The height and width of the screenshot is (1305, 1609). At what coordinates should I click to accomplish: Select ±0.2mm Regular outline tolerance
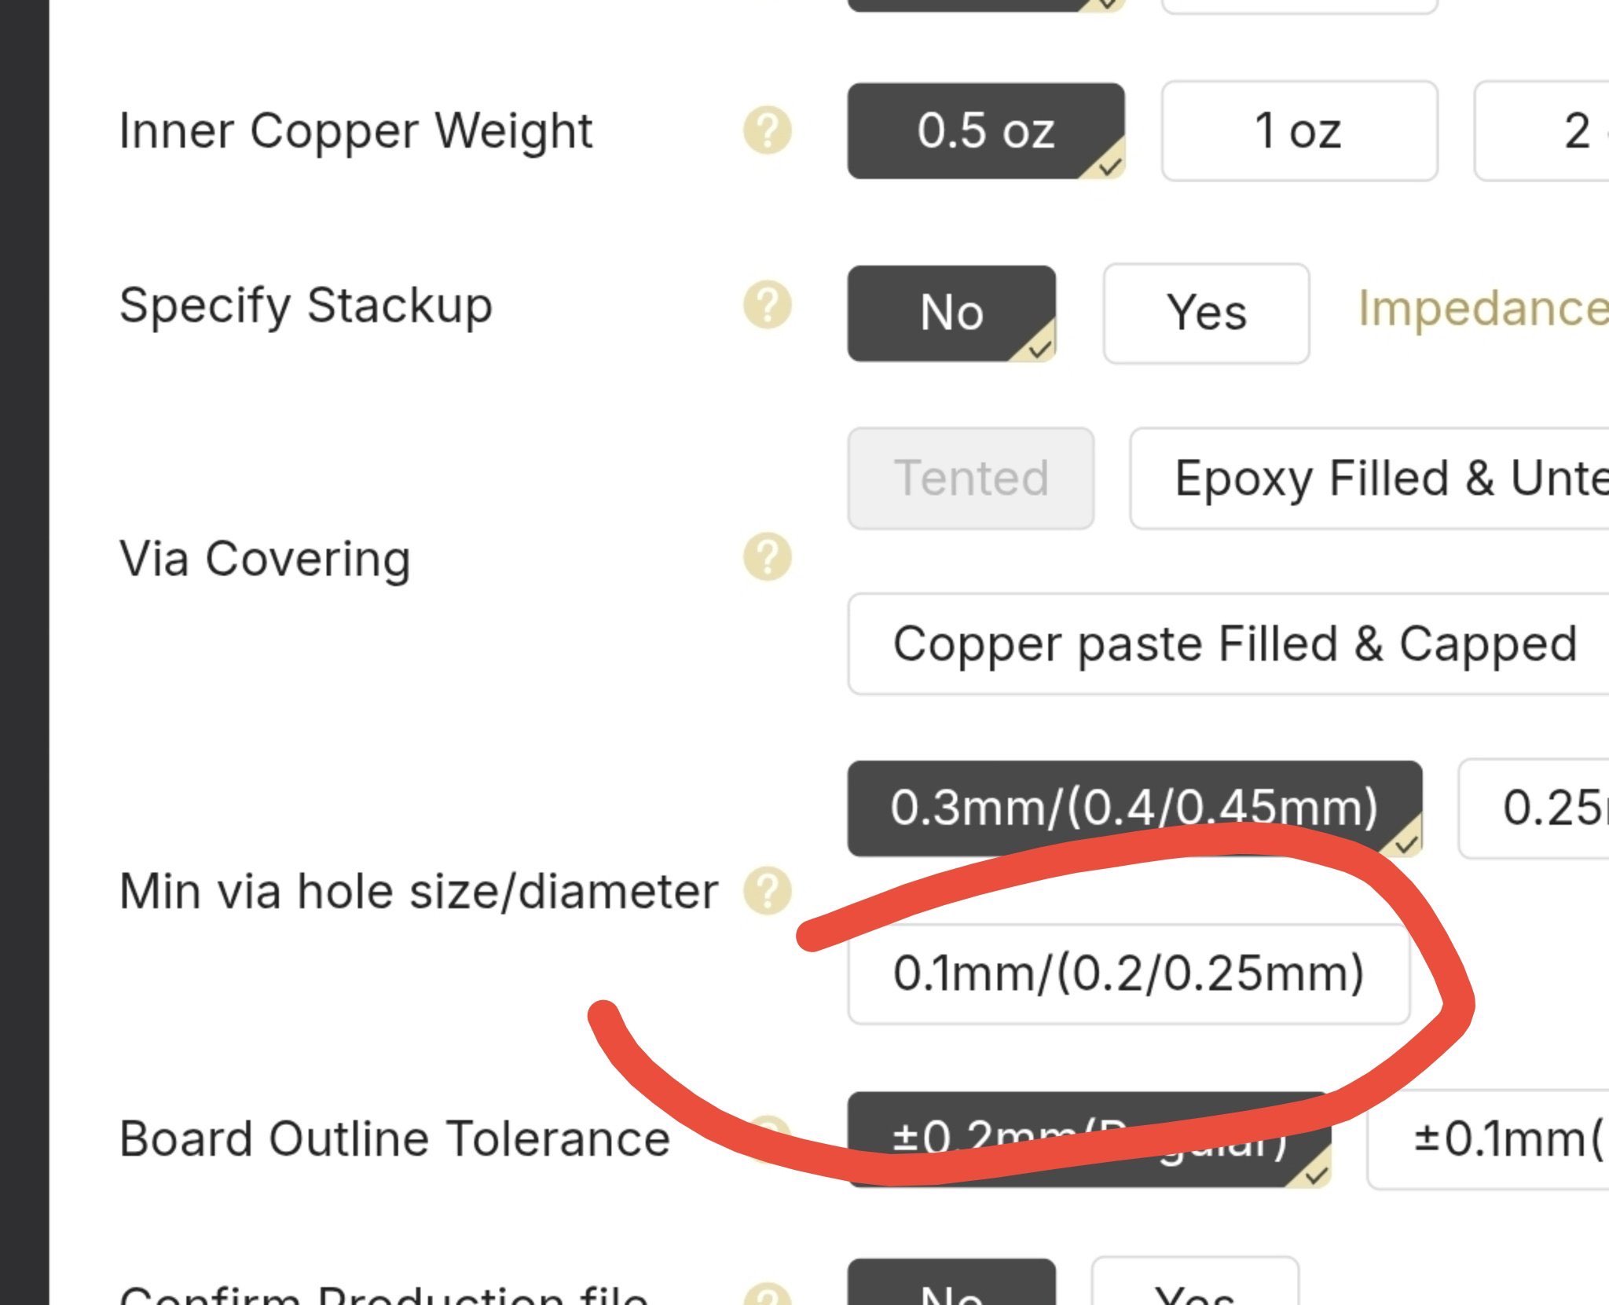1089,1139
